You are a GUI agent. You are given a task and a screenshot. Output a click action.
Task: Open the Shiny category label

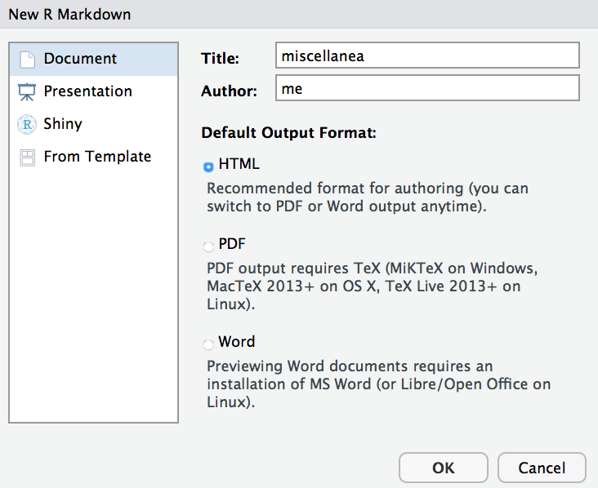[x=63, y=124]
